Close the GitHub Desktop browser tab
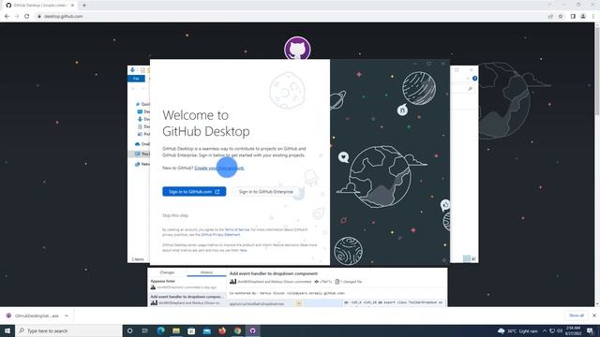 point(72,6)
